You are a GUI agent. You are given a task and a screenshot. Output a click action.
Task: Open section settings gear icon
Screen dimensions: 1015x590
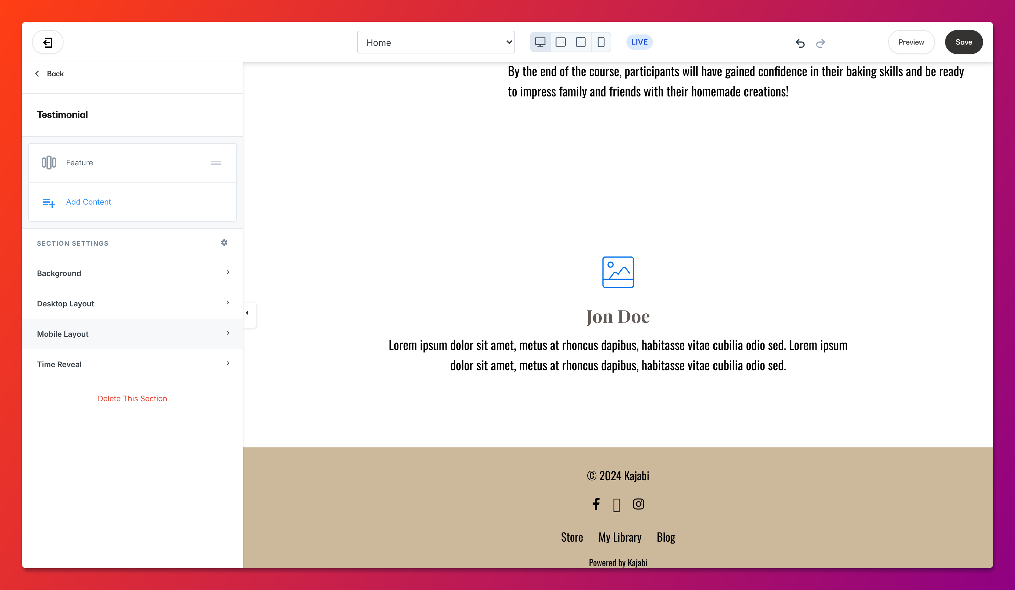(224, 243)
